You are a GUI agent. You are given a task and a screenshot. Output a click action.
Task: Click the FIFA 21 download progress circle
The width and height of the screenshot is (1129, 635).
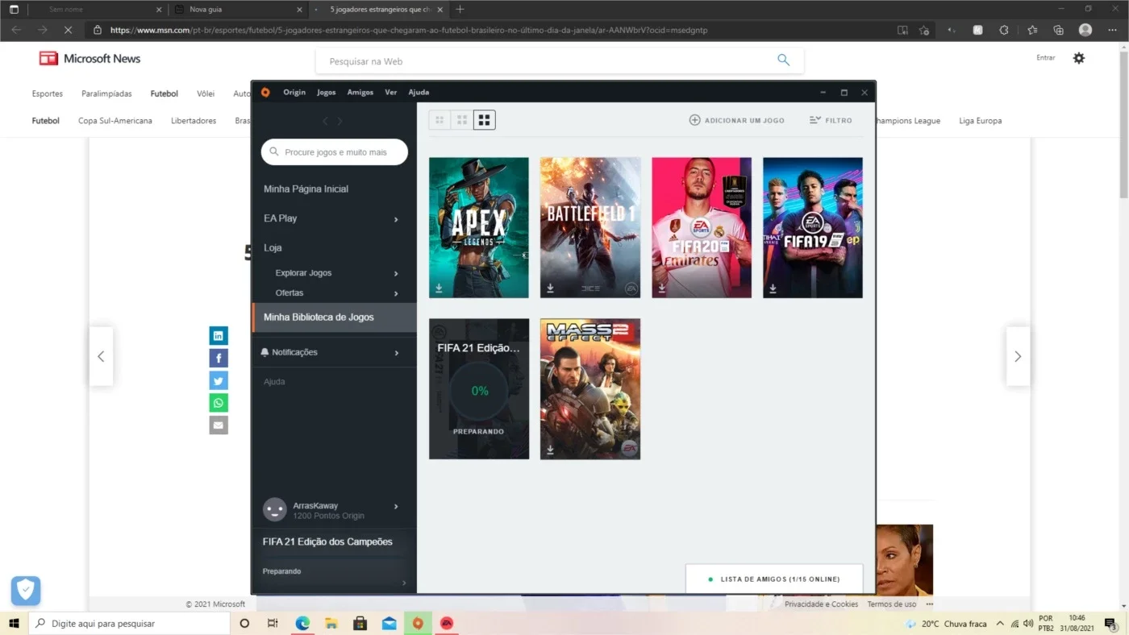480,391
